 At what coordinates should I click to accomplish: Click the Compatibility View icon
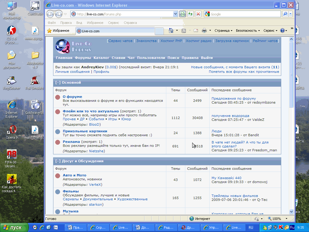click(182, 14)
